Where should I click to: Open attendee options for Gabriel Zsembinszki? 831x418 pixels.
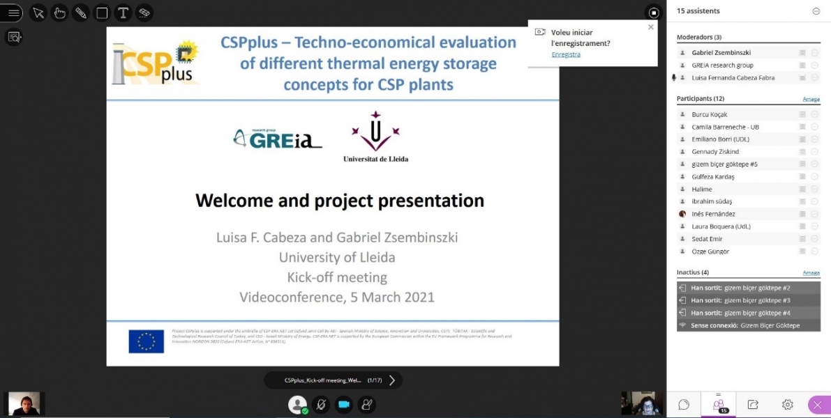click(x=814, y=53)
